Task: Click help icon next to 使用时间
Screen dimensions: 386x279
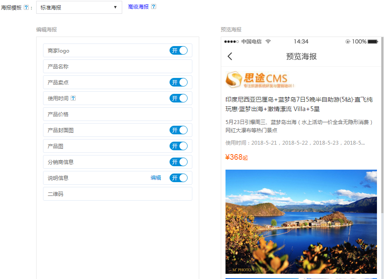Action: coord(73,98)
